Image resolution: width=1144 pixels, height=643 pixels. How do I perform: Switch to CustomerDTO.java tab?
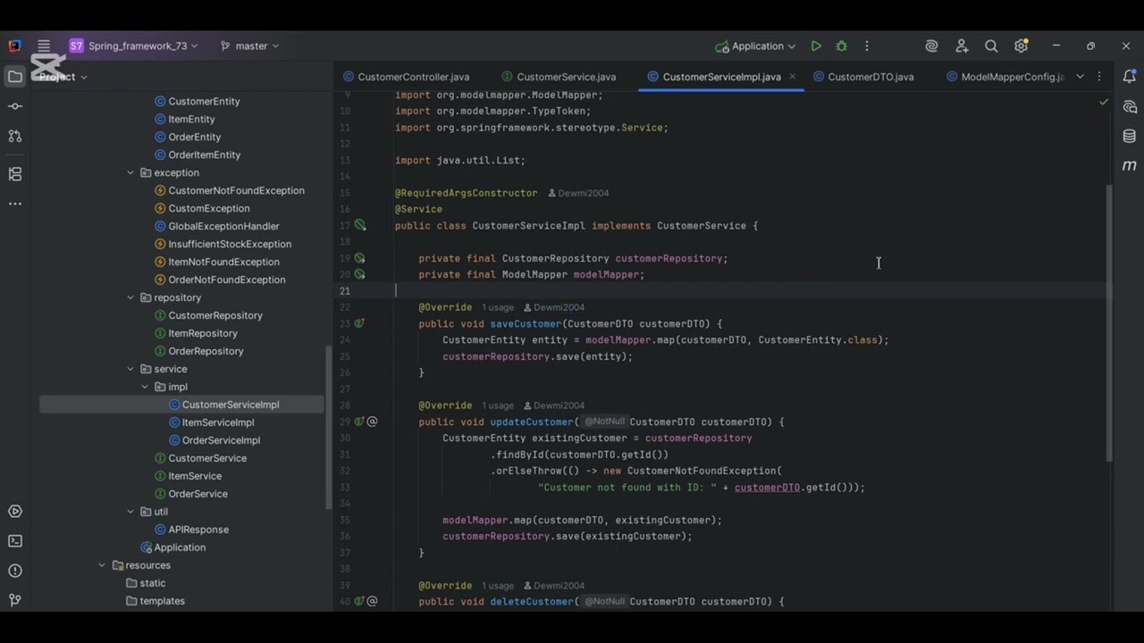coord(862,77)
